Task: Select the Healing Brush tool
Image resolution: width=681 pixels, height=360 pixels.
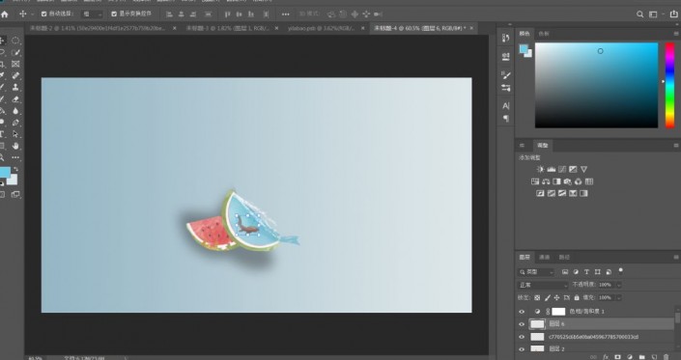Action: click(x=15, y=75)
